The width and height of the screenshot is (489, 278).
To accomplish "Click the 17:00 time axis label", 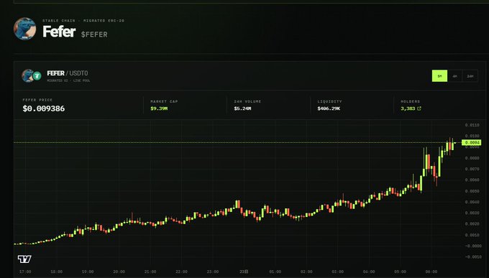I will [x=25, y=272].
